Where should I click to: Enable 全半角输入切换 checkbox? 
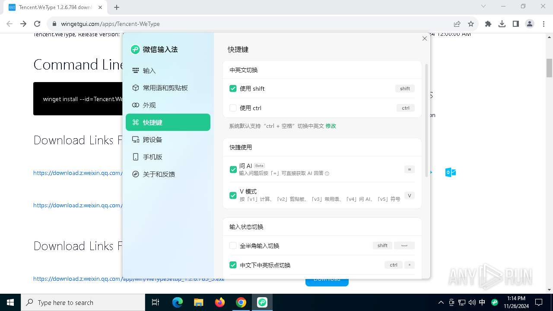233,246
